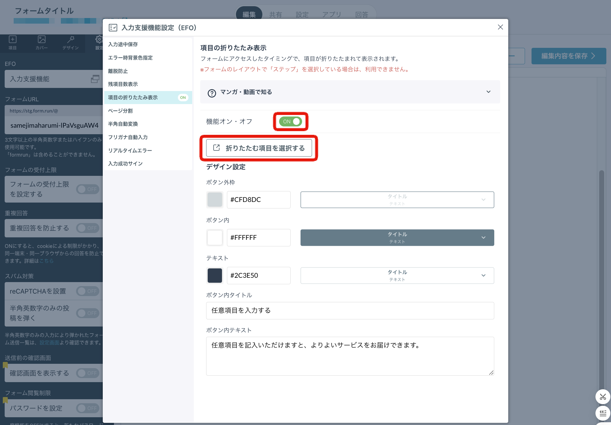Open テキスト dark color swatch

point(215,276)
